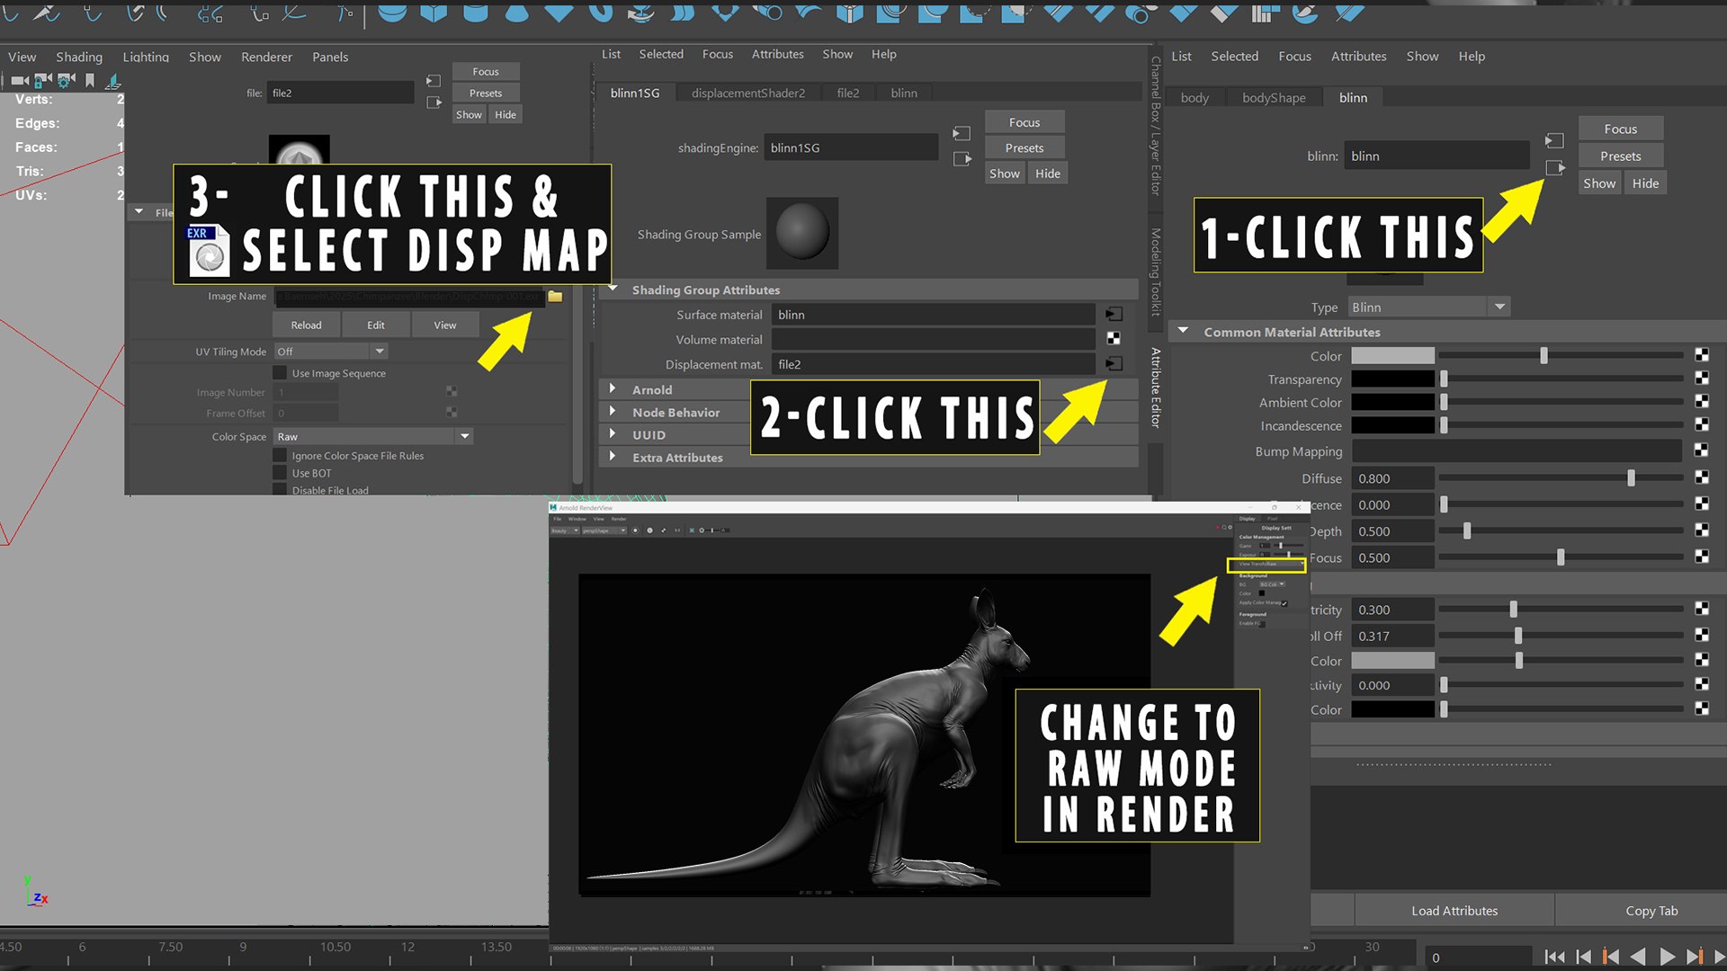
Task: Click the input connection icon beside file2 name
Action: [434, 81]
